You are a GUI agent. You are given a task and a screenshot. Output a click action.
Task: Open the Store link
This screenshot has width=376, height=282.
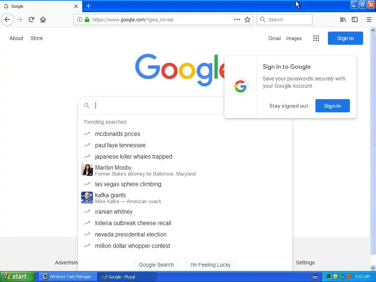point(37,38)
